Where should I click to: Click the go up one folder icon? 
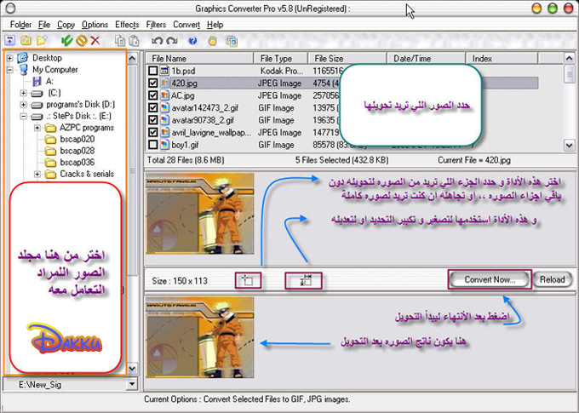pyautogui.click(x=9, y=40)
